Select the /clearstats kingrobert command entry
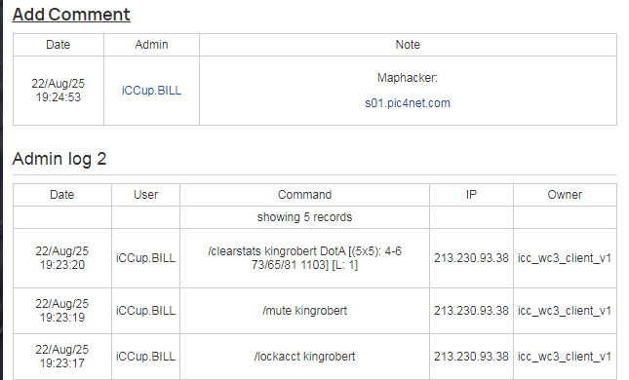629x380 pixels. [305, 258]
